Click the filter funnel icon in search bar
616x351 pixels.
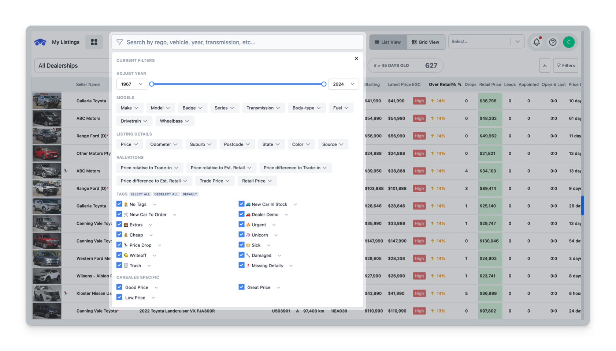click(x=120, y=42)
